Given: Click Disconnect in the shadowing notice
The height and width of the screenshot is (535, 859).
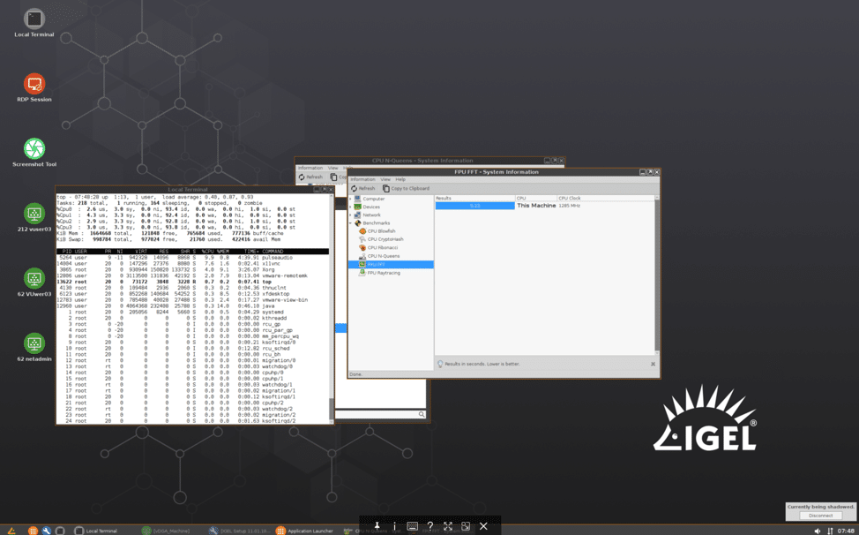Looking at the screenshot, I should 821,516.
